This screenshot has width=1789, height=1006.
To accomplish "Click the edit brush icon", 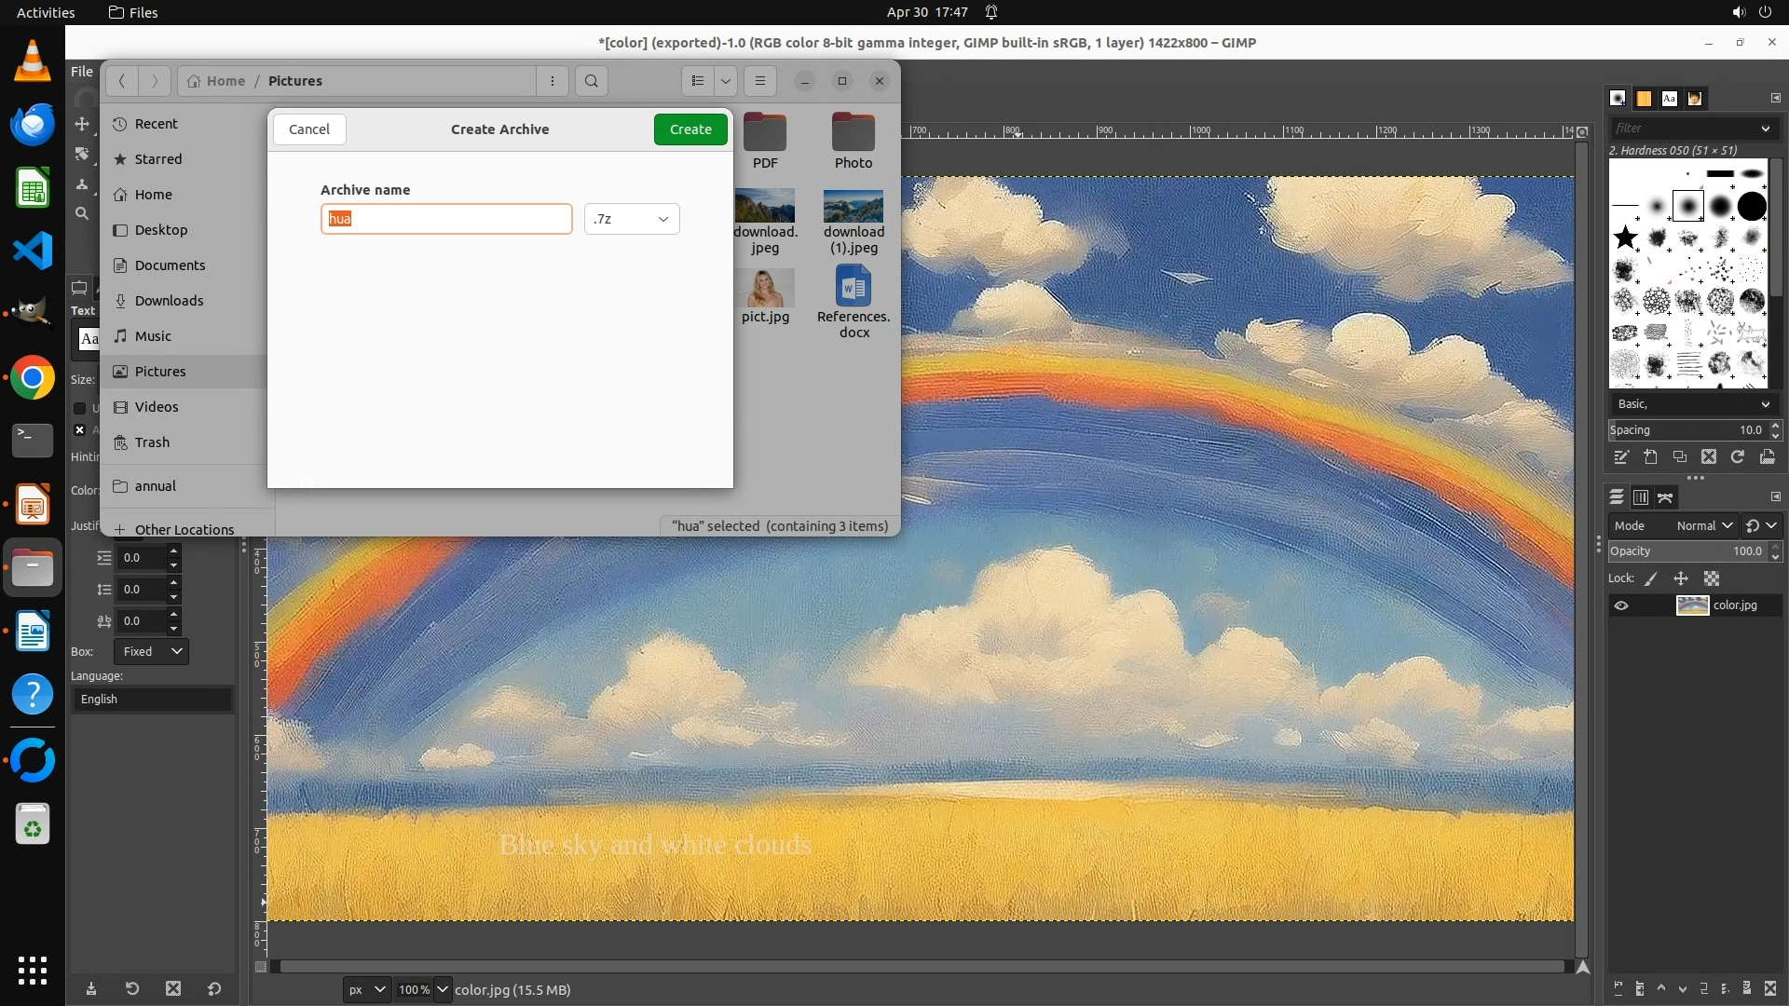I will 1621,457.
